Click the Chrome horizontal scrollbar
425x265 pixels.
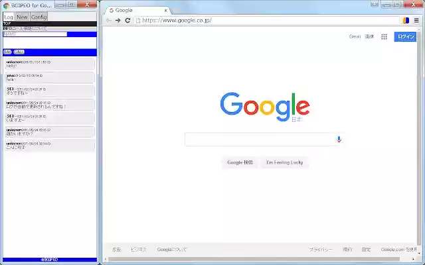[254, 259]
